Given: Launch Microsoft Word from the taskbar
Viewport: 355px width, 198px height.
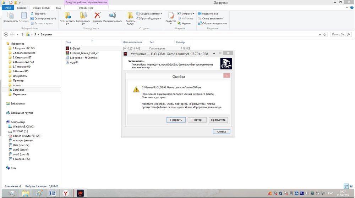Looking at the screenshot, I should tap(52, 193).
